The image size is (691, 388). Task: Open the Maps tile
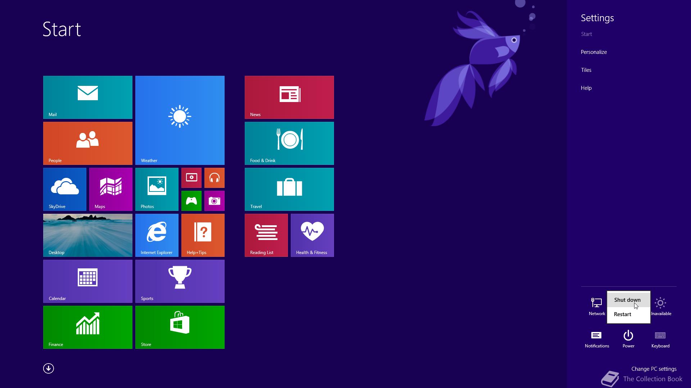[111, 189]
